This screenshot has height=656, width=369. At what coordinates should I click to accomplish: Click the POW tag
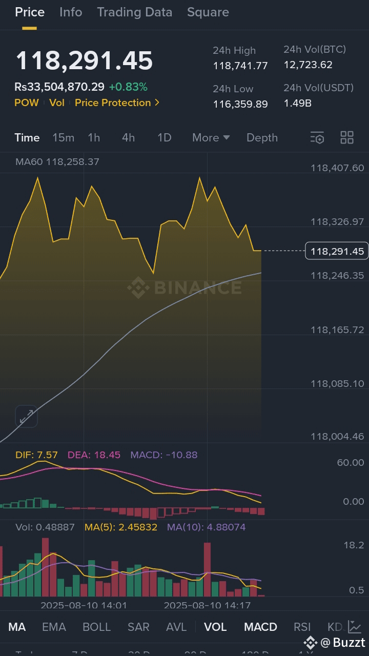(27, 102)
